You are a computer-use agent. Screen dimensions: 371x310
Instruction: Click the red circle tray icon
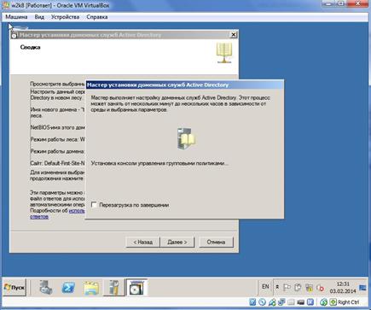pyautogui.click(x=320, y=288)
